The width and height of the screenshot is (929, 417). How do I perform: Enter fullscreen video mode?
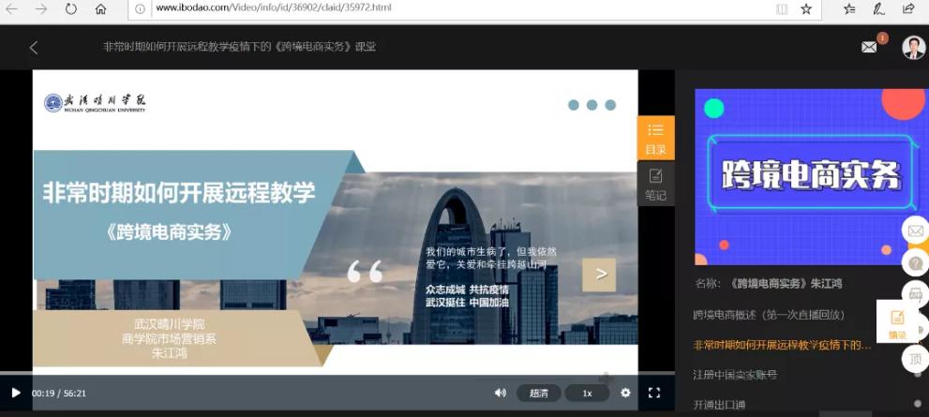[654, 393]
